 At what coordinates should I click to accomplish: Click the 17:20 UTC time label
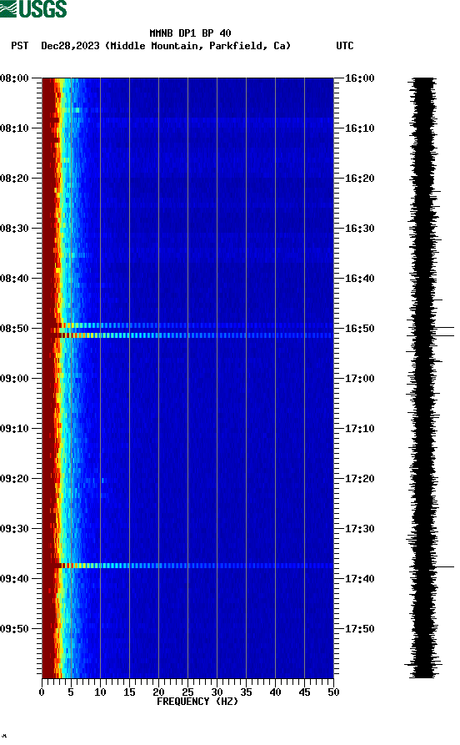pyautogui.click(x=359, y=479)
